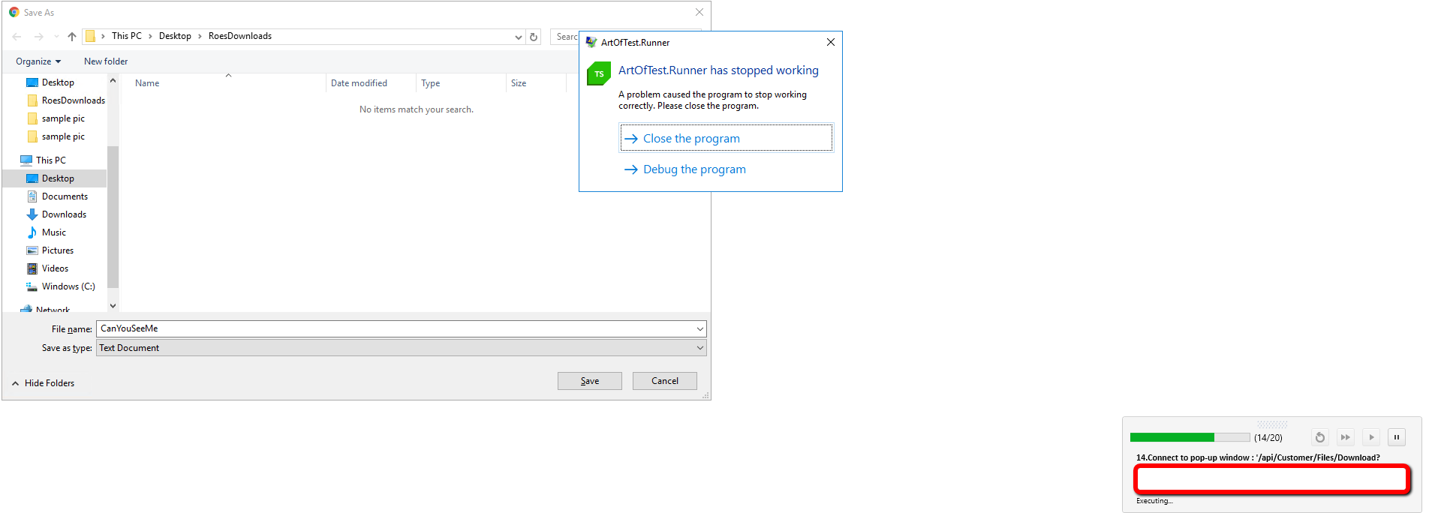Open the File name history dropdown

[699, 328]
